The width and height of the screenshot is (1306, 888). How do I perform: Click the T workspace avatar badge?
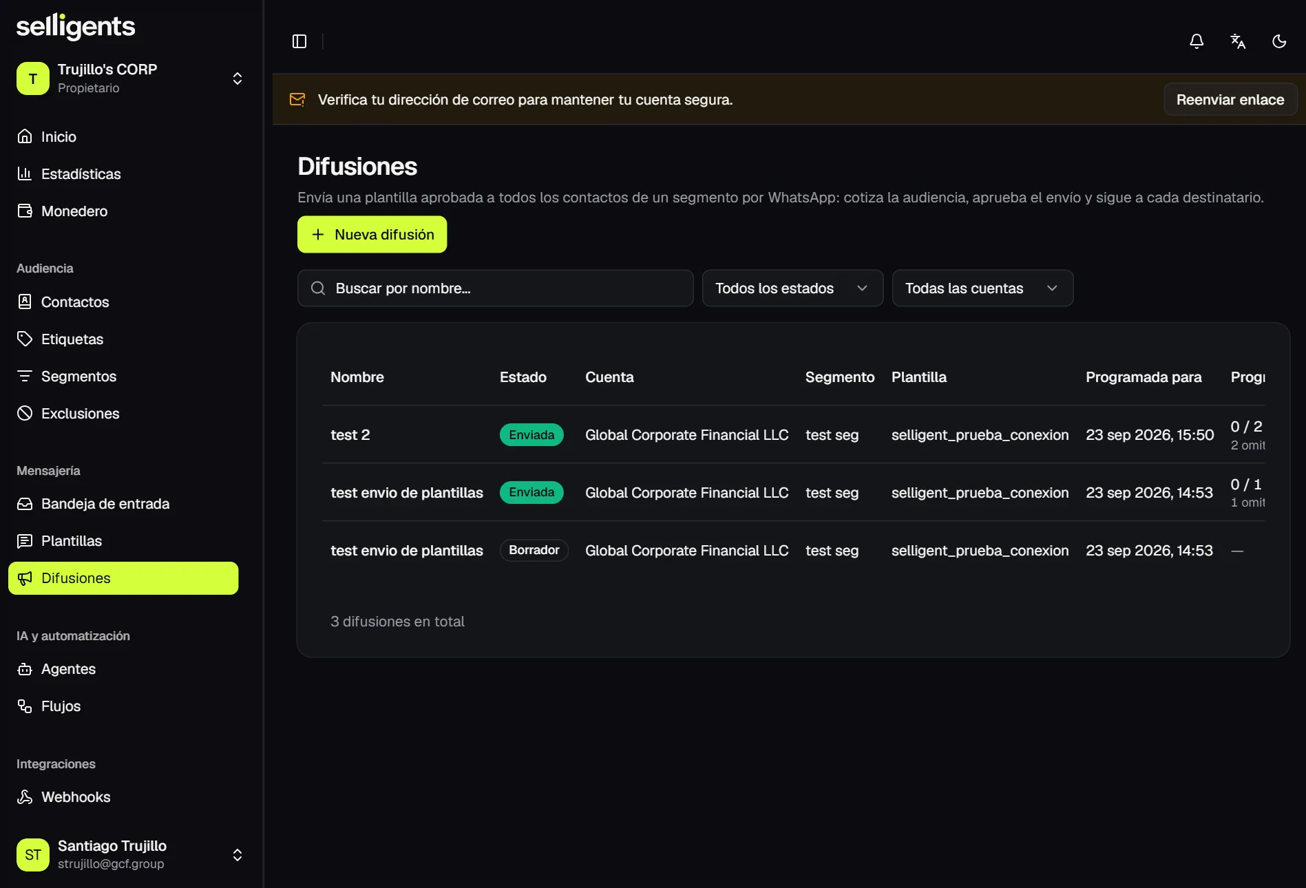[x=33, y=78]
